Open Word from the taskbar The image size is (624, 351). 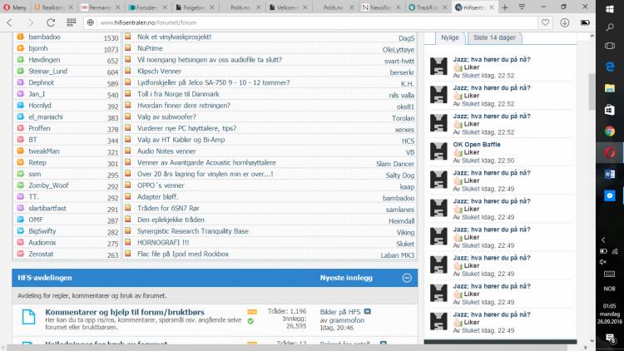tap(610, 174)
